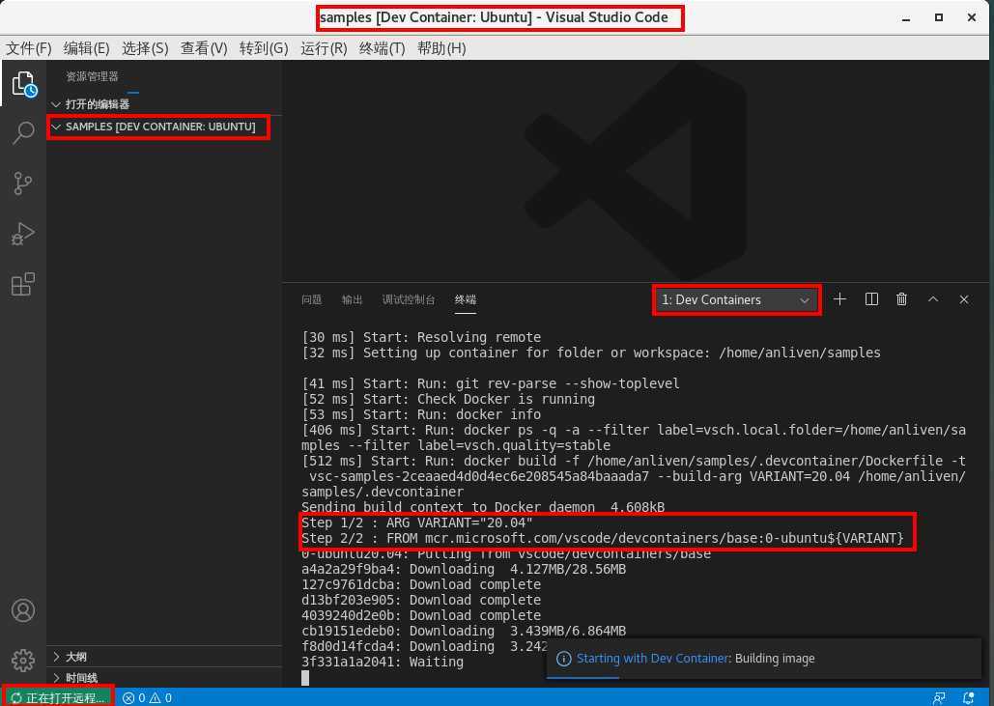Open notifications bell in status bar

click(x=968, y=697)
